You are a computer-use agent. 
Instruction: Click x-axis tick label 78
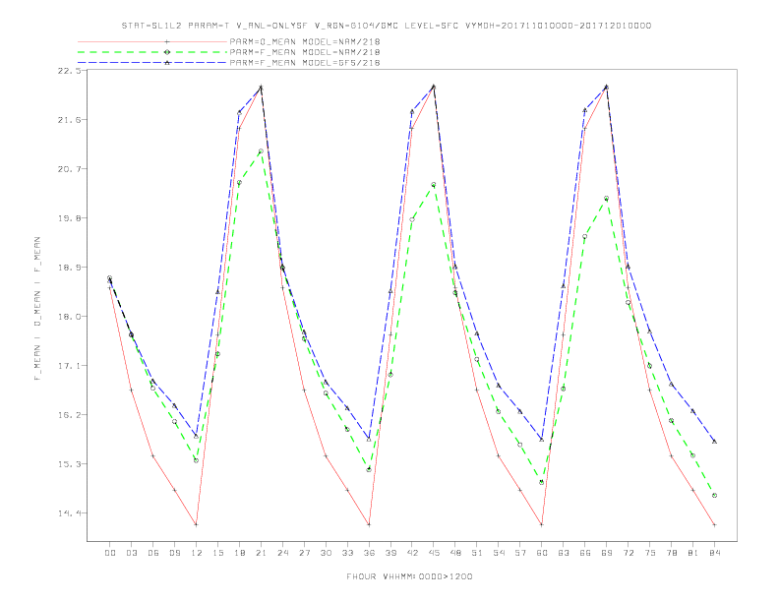(672, 553)
